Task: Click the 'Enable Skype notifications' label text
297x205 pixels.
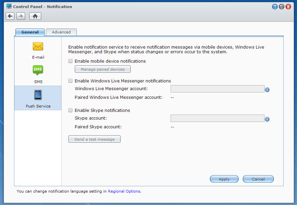Action: 102,110
